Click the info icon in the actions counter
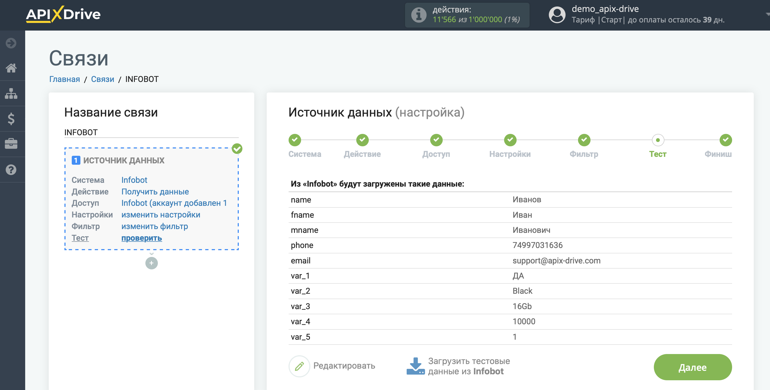The height and width of the screenshot is (390, 770). [419, 15]
